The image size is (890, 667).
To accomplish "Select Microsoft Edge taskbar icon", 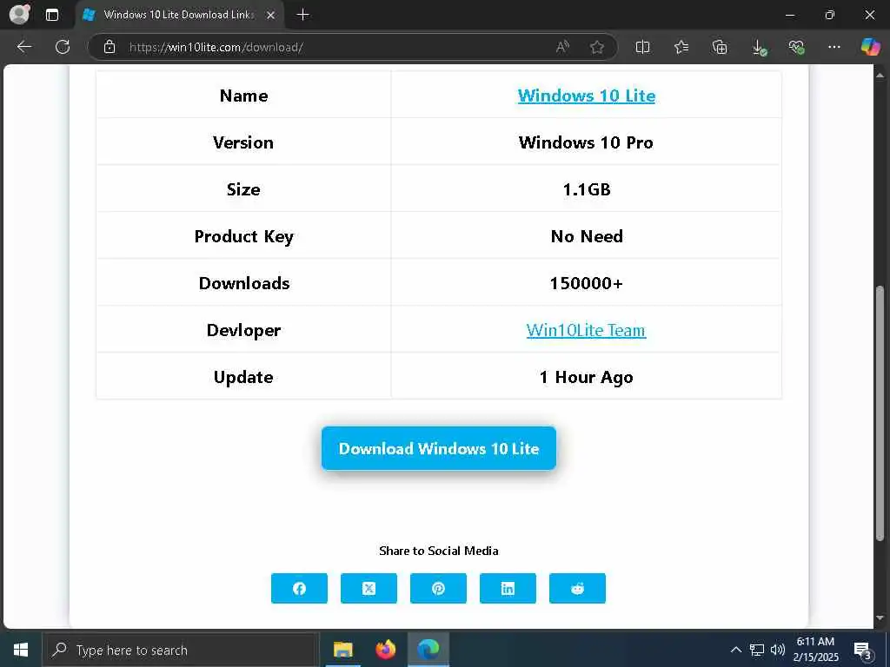I will (x=428, y=650).
